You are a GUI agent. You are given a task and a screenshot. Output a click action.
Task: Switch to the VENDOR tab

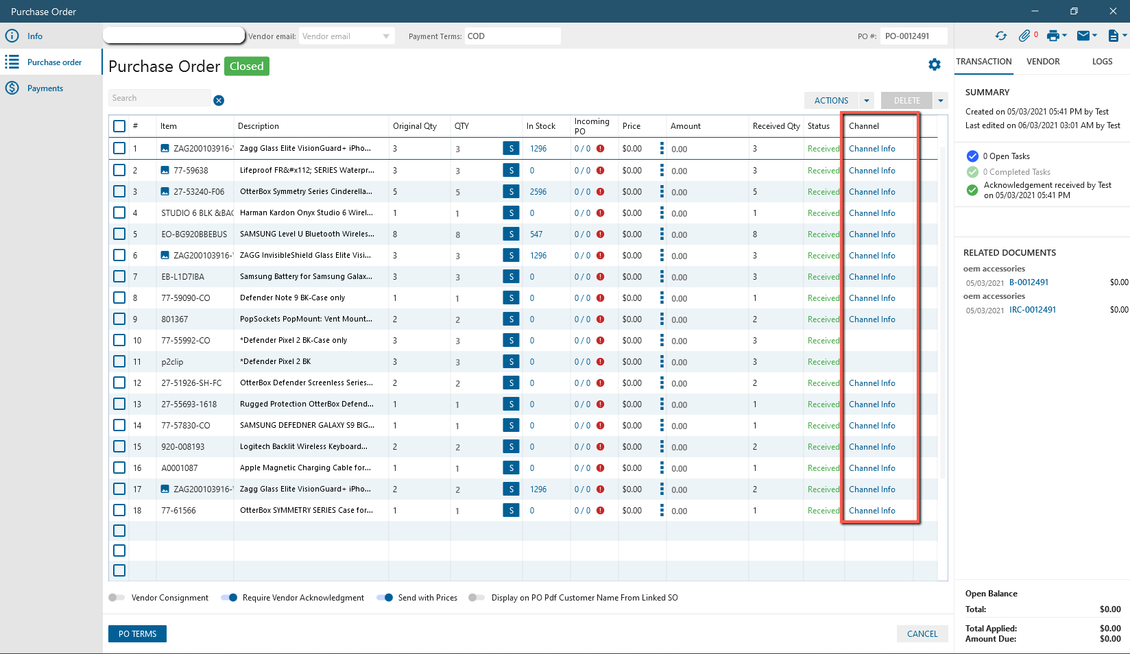[x=1043, y=62]
